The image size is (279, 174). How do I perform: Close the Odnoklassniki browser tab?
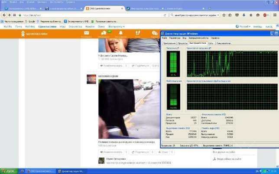point(122,9)
